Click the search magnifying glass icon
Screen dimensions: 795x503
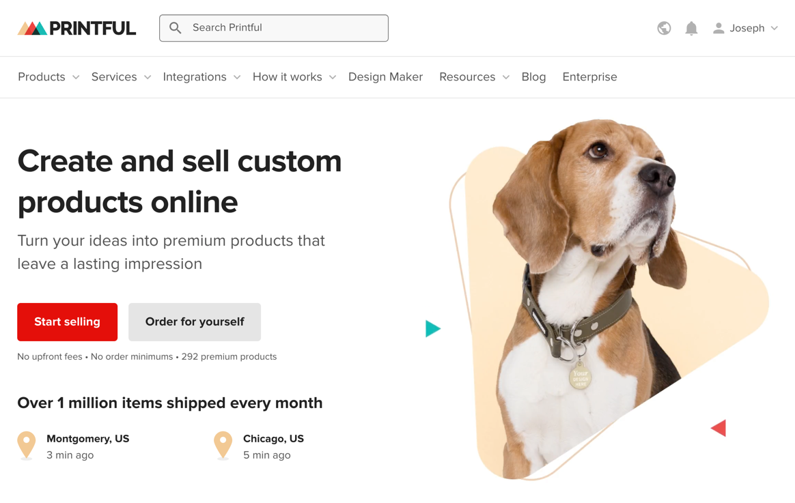tap(175, 28)
